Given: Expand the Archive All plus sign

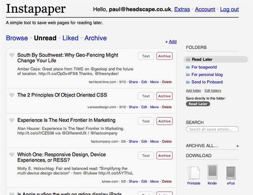Looking at the screenshot, I should [x=237, y=146].
